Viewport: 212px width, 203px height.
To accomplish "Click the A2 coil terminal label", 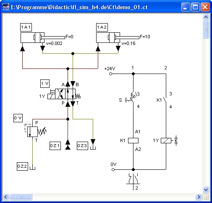I will [138, 149].
